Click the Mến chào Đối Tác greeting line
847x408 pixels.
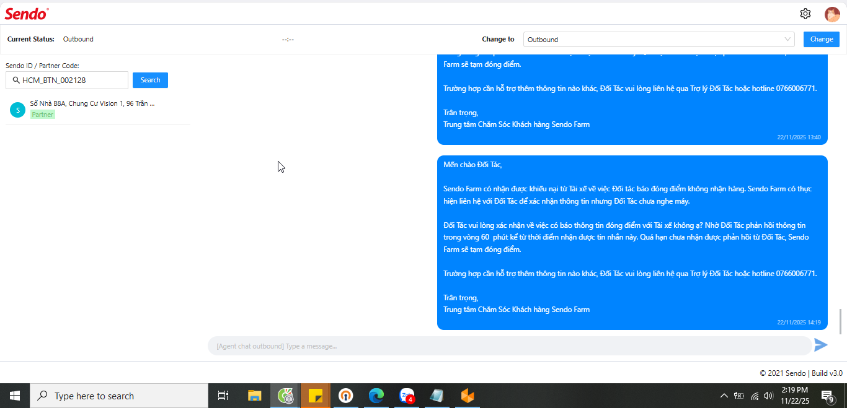pos(472,165)
